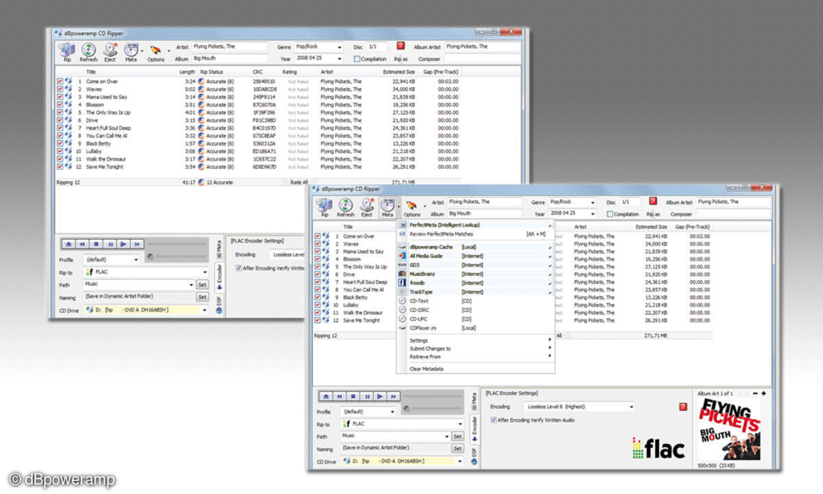Open Year dropdown in back window
The image size is (823, 494).
[x=339, y=59]
